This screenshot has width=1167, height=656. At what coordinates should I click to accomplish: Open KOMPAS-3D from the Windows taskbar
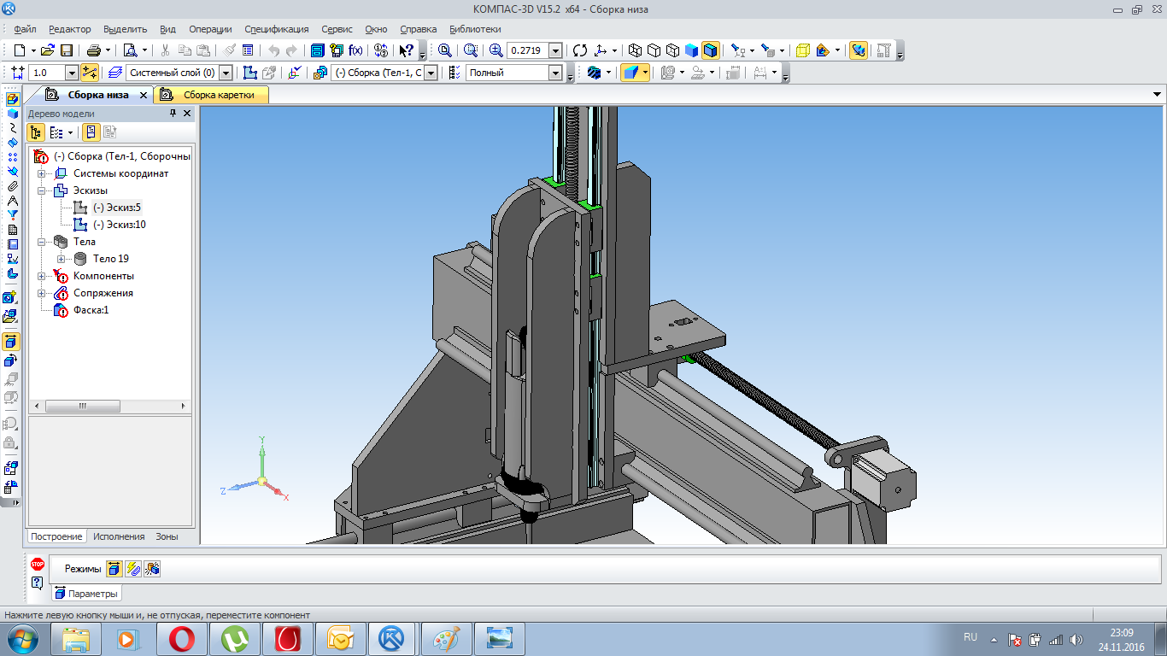coord(391,639)
